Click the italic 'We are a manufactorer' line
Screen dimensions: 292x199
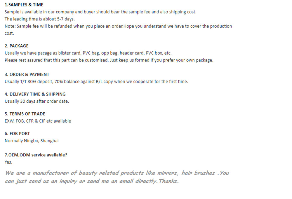click(117, 173)
